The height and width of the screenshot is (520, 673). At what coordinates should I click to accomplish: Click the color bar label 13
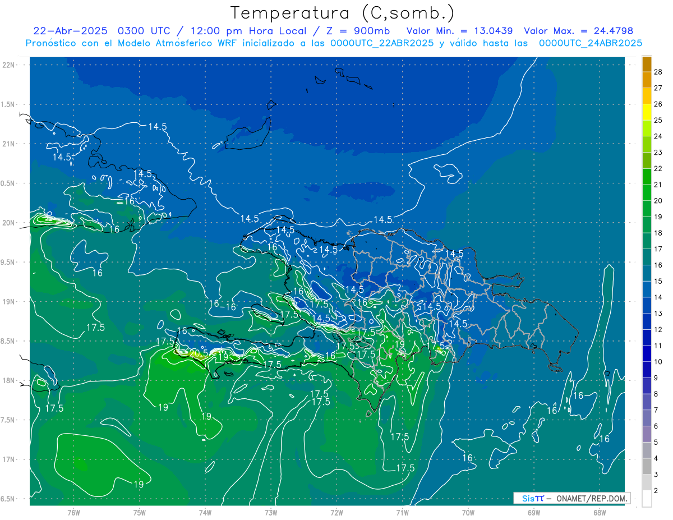[x=658, y=314]
